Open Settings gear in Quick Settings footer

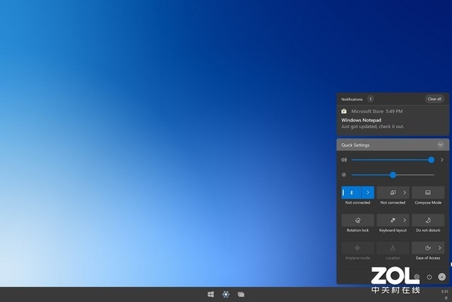point(417,277)
